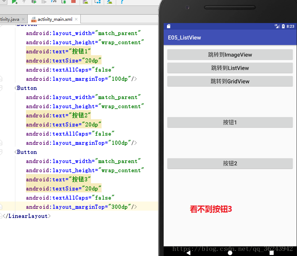Click the LTE signal icon in status bar

277,26
